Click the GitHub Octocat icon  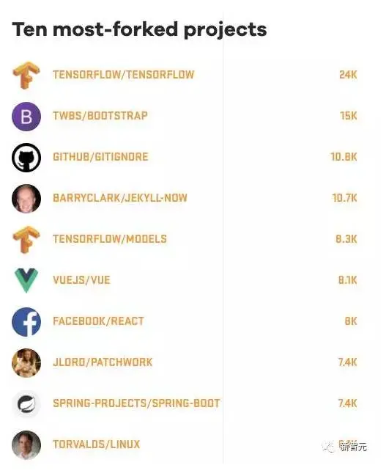tap(26, 158)
